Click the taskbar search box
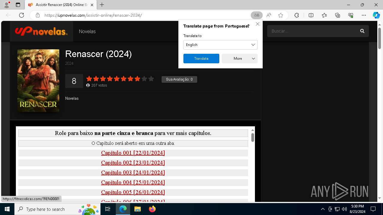The image size is (383, 215). [57, 209]
